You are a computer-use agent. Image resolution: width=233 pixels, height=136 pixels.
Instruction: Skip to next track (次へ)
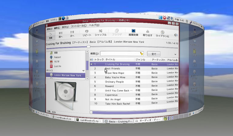point(72,34)
